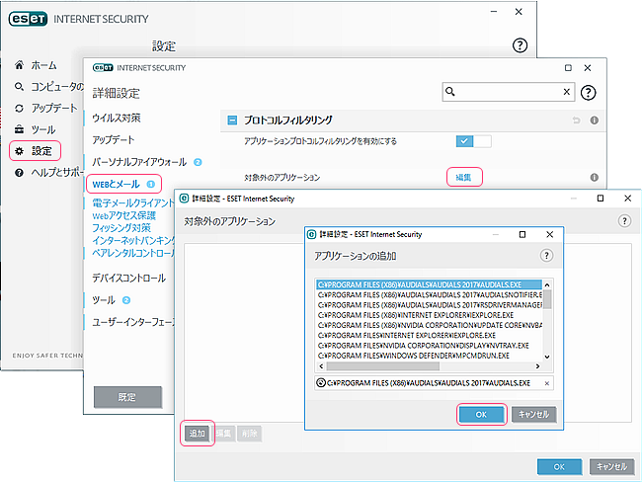Select アップデート in 詳細設定 tree

pyautogui.click(x=114, y=140)
